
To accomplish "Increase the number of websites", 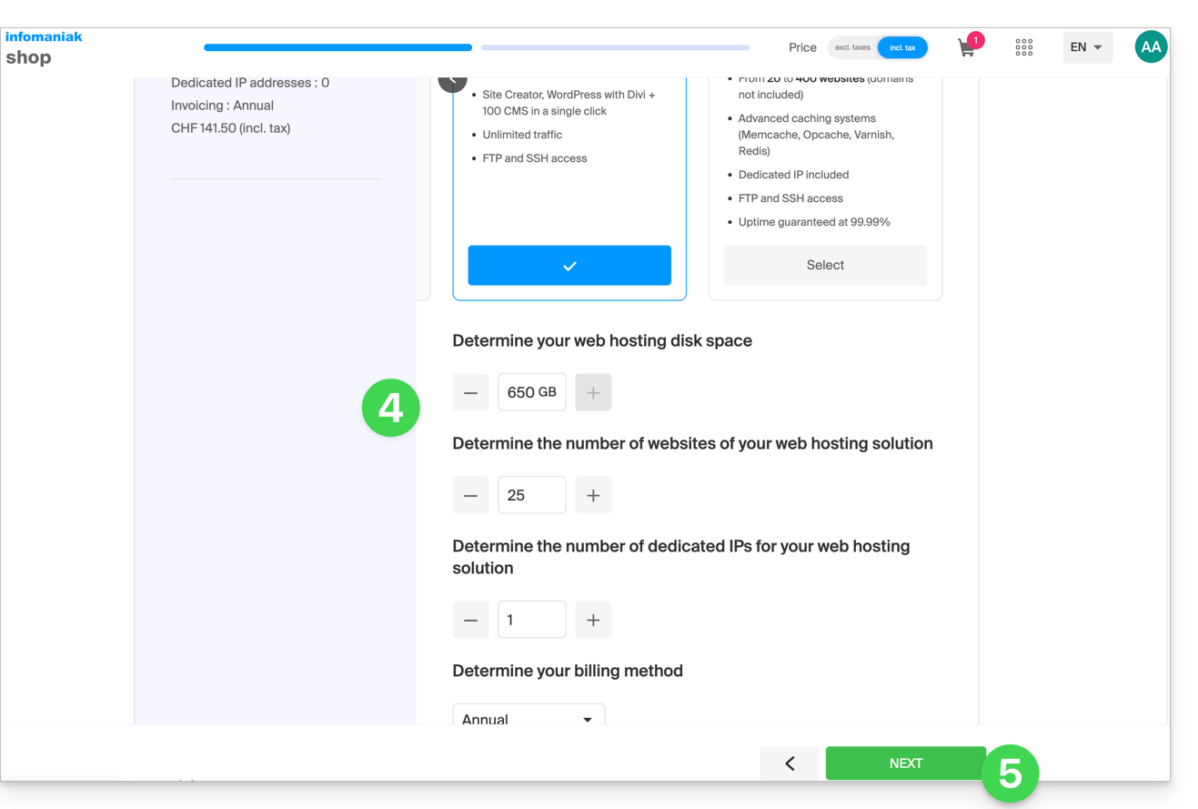I will (593, 495).
